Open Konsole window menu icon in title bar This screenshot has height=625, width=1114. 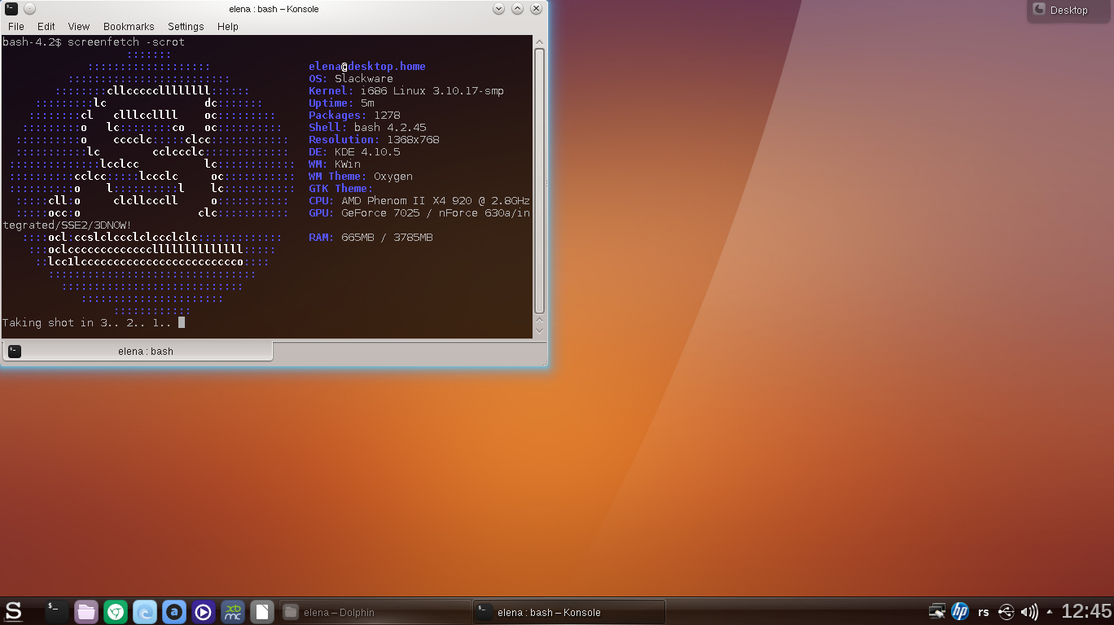pos(11,9)
